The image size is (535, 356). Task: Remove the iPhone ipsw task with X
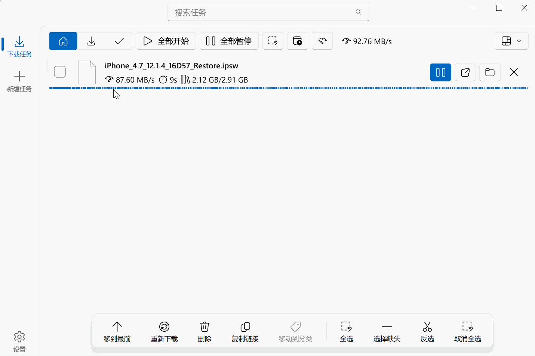(x=514, y=72)
